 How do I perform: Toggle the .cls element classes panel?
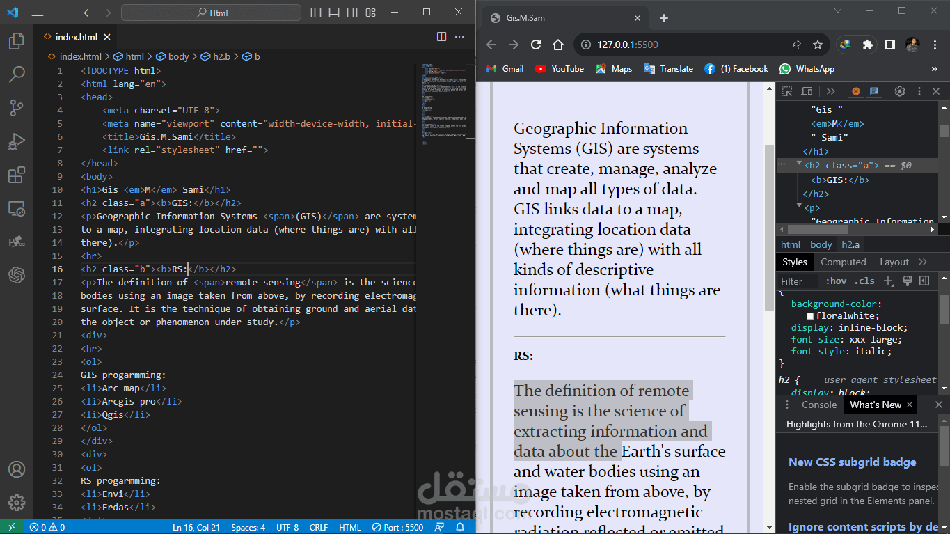click(864, 281)
